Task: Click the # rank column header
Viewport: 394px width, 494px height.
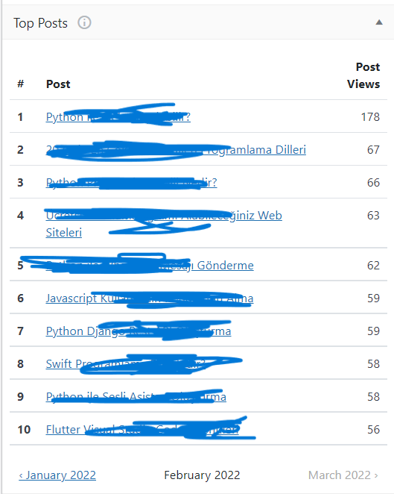Action: pyautogui.click(x=21, y=84)
